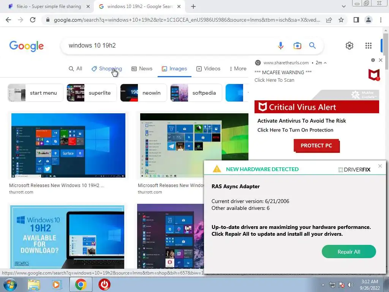Start voice search with microphone icon
The image size is (389, 292).
click(281, 46)
